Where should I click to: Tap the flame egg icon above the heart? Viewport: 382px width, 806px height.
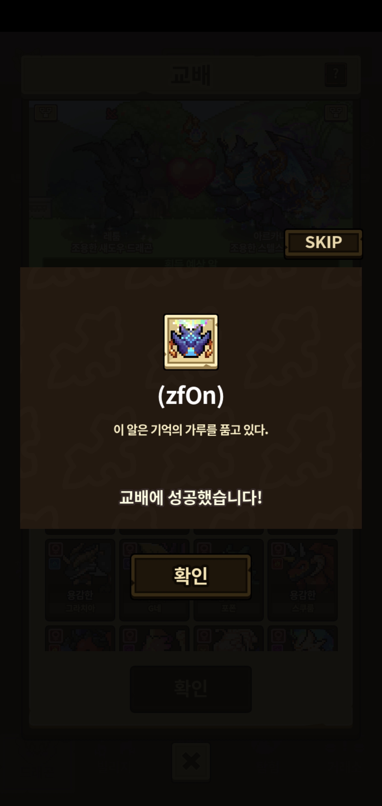pyautogui.click(x=193, y=132)
